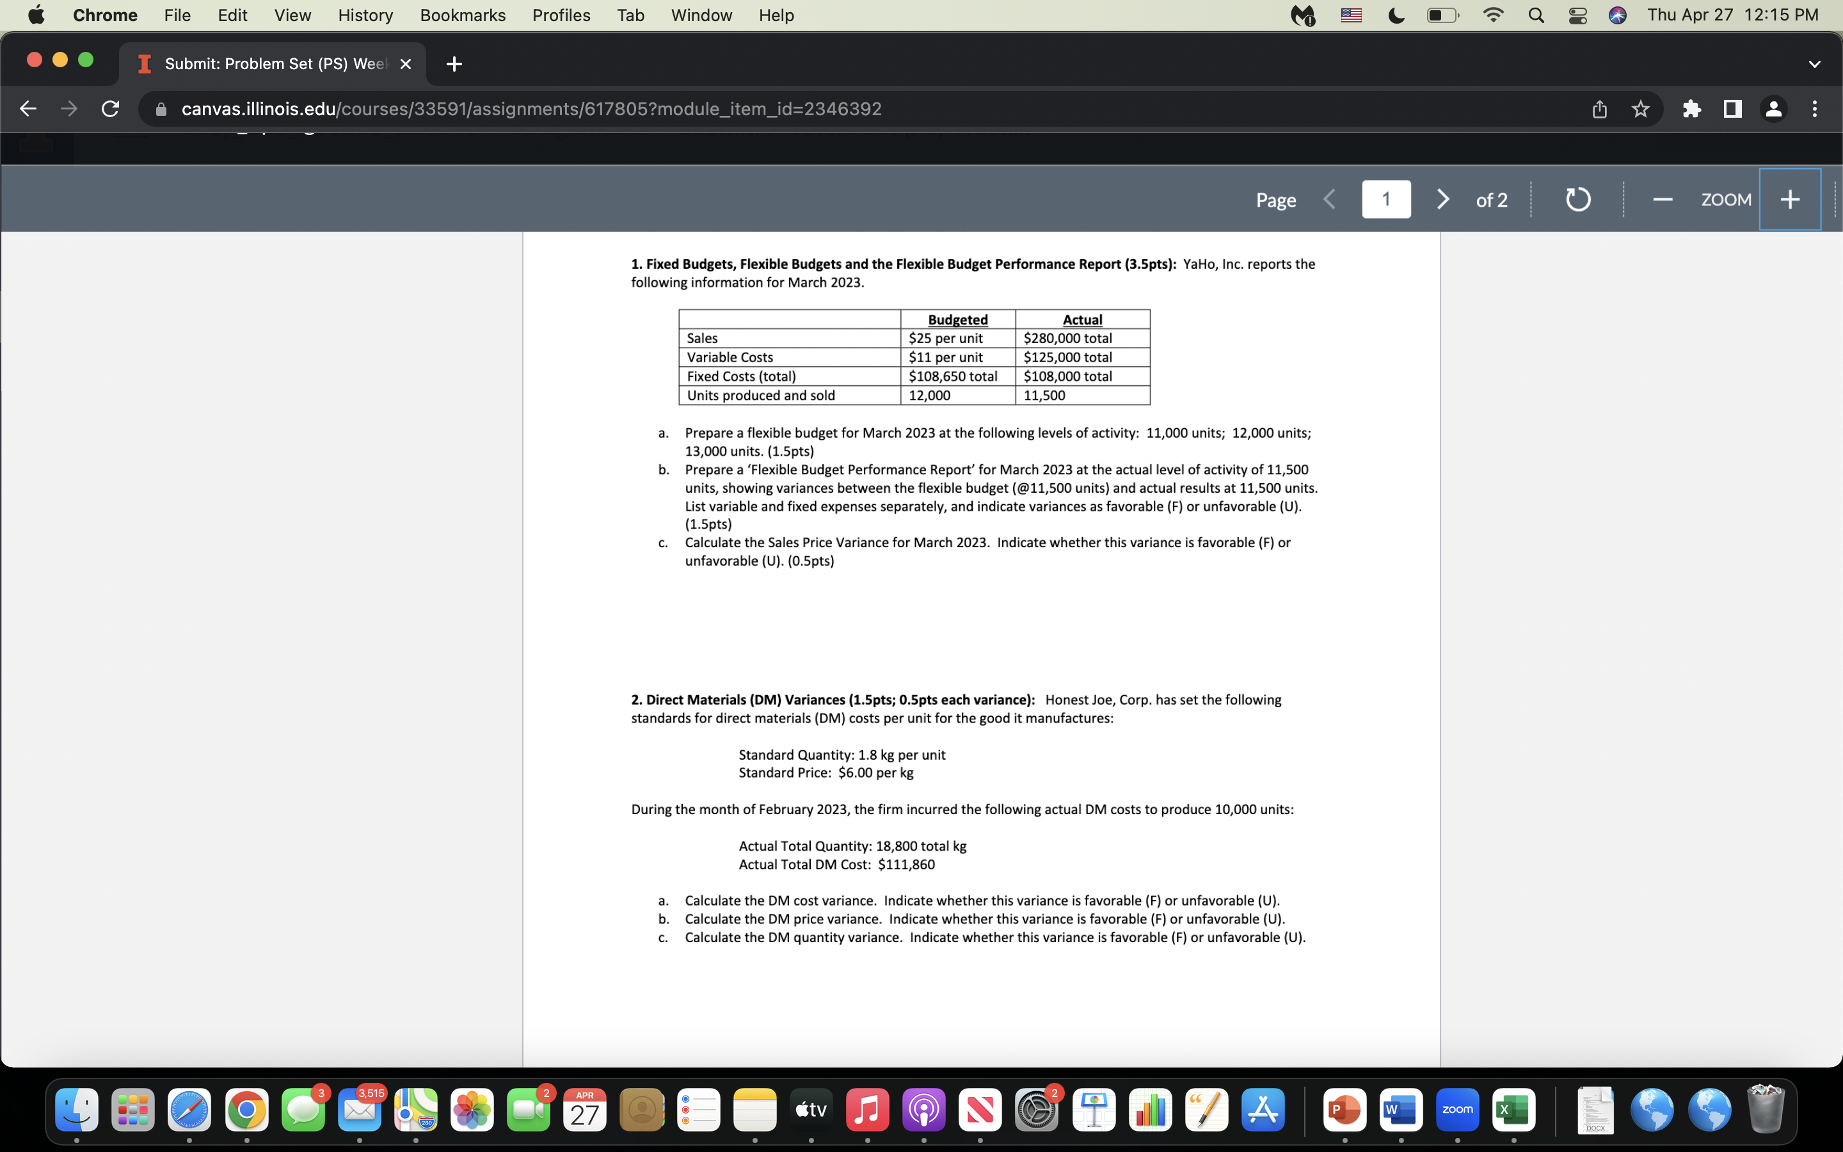Screen dimensions: 1843x1152
Task: Open the Bookmarks menu in Chrome
Action: click(x=462, y=15)
